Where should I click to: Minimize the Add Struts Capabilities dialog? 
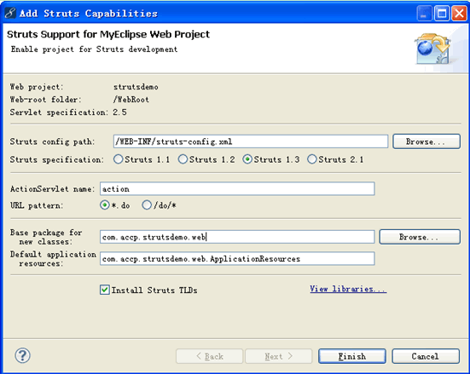pos(424,14)
